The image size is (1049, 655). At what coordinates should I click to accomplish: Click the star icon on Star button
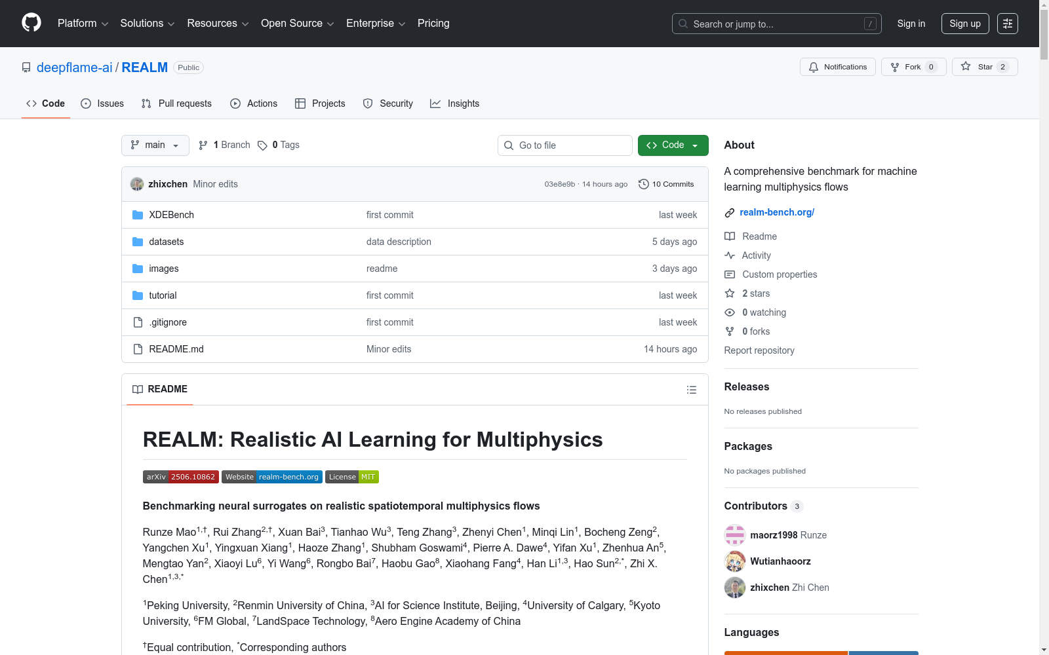966,66
